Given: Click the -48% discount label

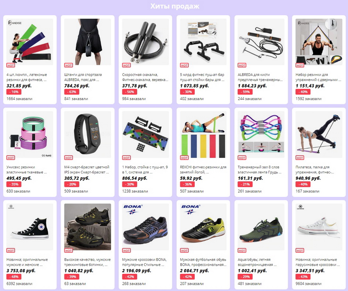Looking at the screenshot, I should click(14, 277).
